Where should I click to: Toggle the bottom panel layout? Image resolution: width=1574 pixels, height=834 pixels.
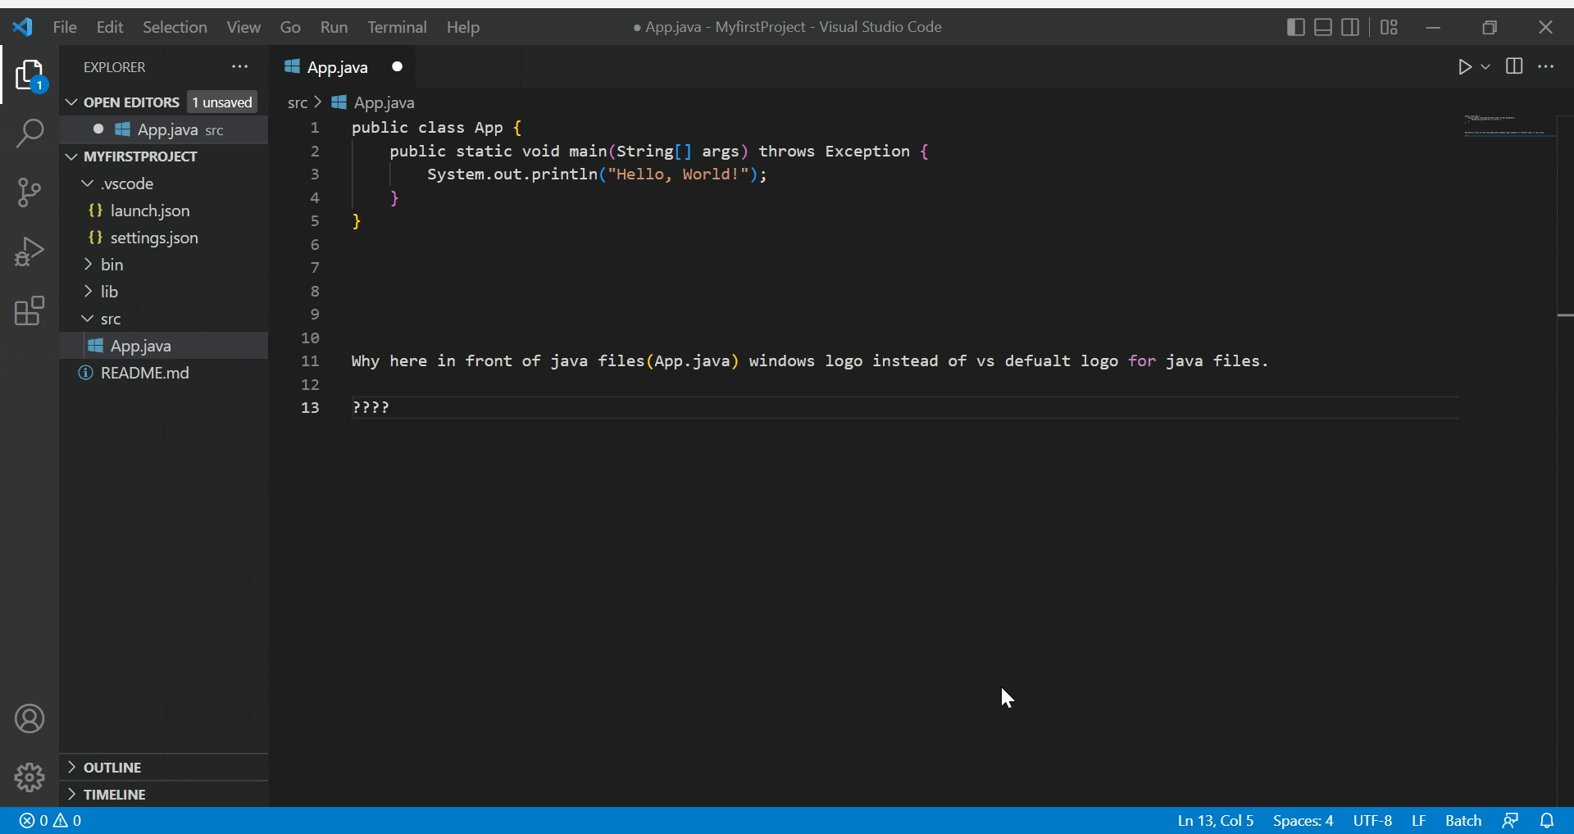[x=1323, y=27]
